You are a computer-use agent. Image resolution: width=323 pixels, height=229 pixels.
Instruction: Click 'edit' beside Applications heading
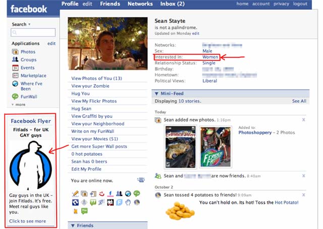tap(51, 44)
